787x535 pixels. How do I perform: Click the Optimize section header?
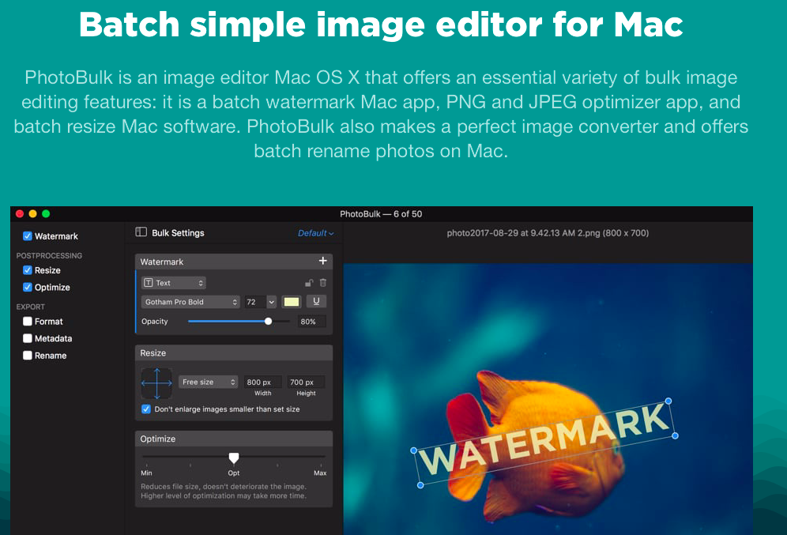[x=234, y=439]
